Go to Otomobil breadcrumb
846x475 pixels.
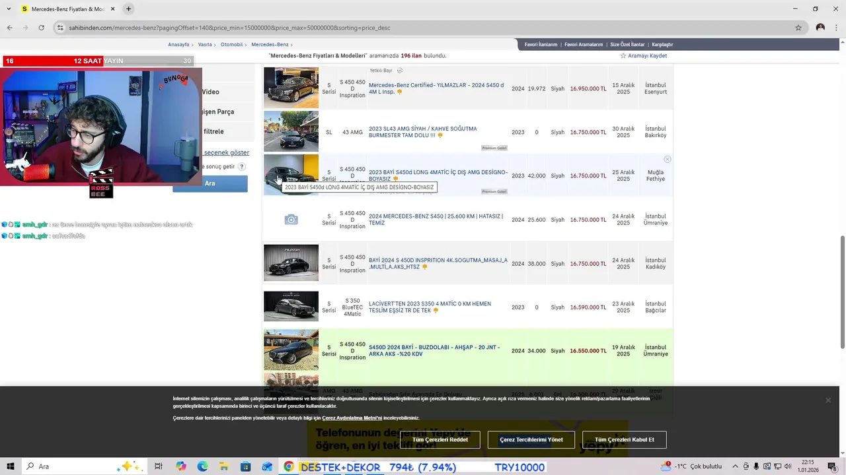(232, 44)
